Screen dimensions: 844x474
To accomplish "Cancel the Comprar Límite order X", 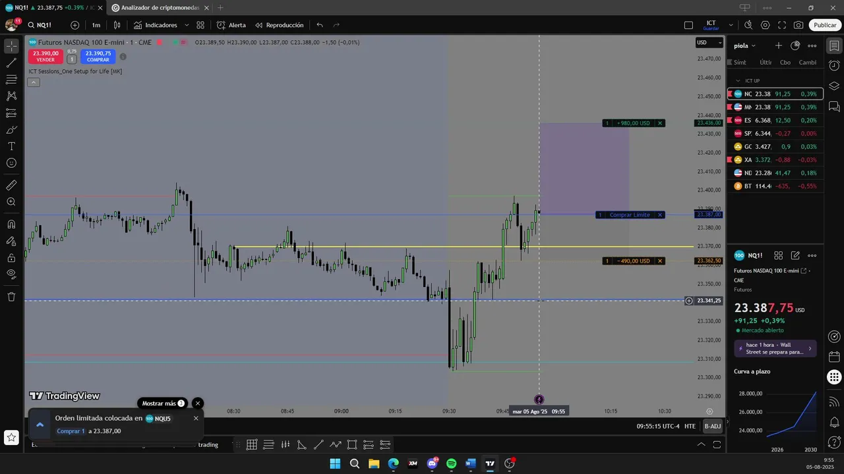I will 660,215.
